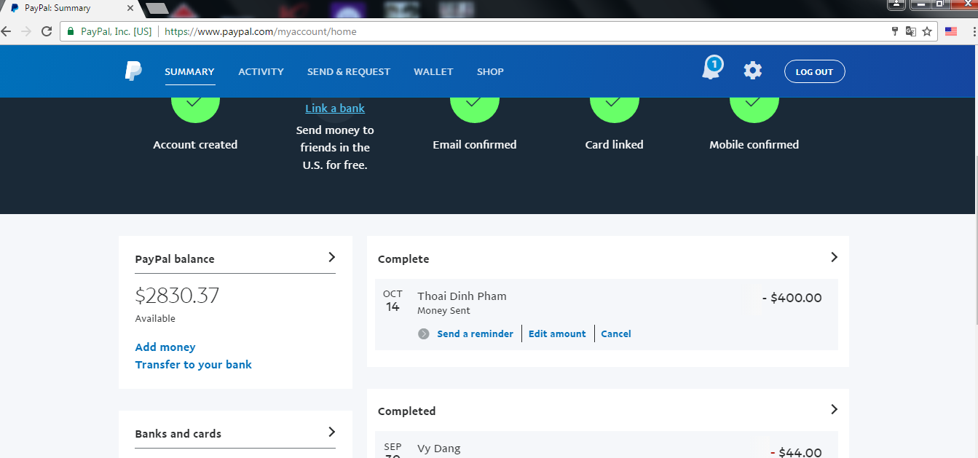Click the PayPal logo in header
The image size is (978, 458).
pyautogui.click(x=133, y=71)
